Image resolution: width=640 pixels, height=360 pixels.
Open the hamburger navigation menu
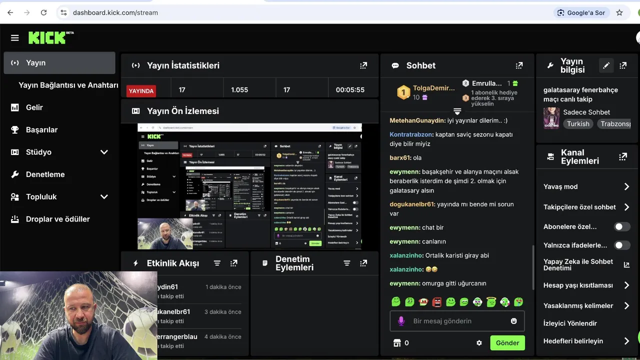[14, 38]
